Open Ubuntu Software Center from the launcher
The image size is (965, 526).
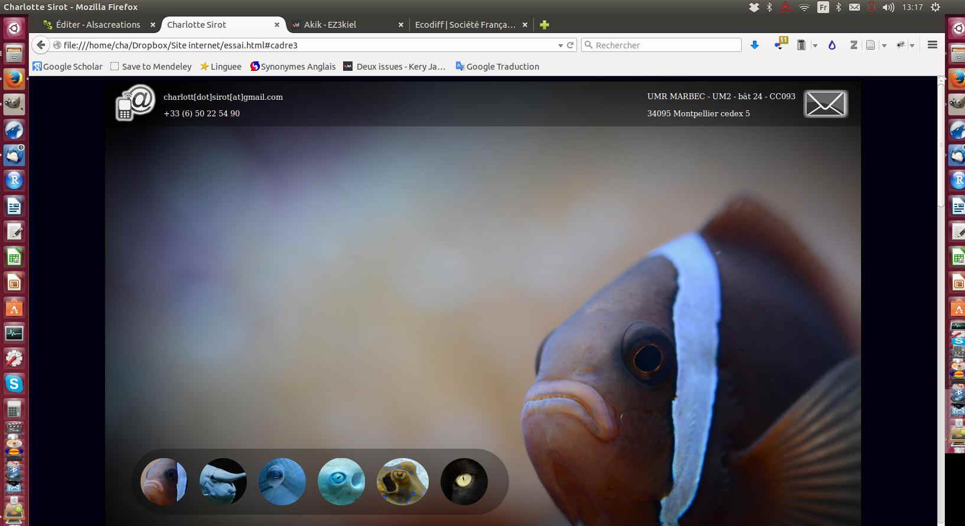14,308
